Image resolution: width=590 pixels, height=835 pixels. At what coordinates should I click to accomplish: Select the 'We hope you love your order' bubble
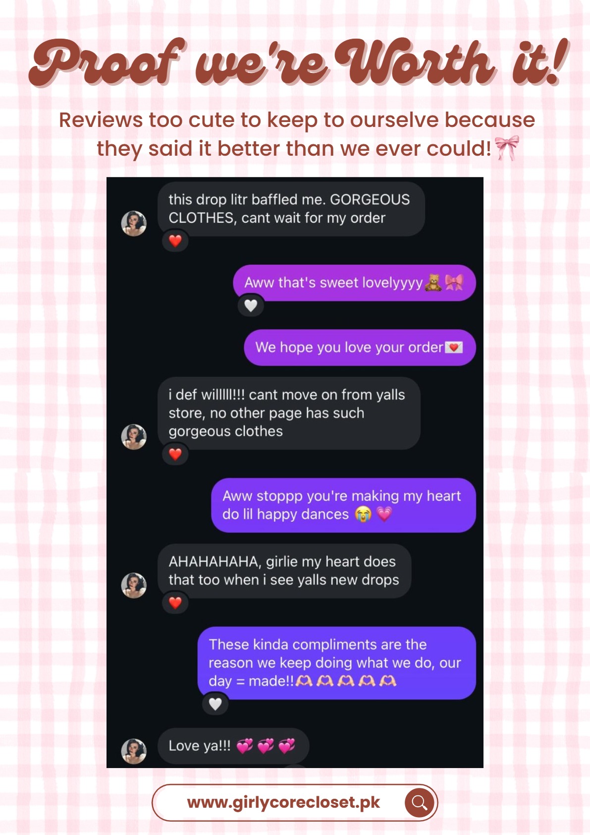click(x=360, y=348)
